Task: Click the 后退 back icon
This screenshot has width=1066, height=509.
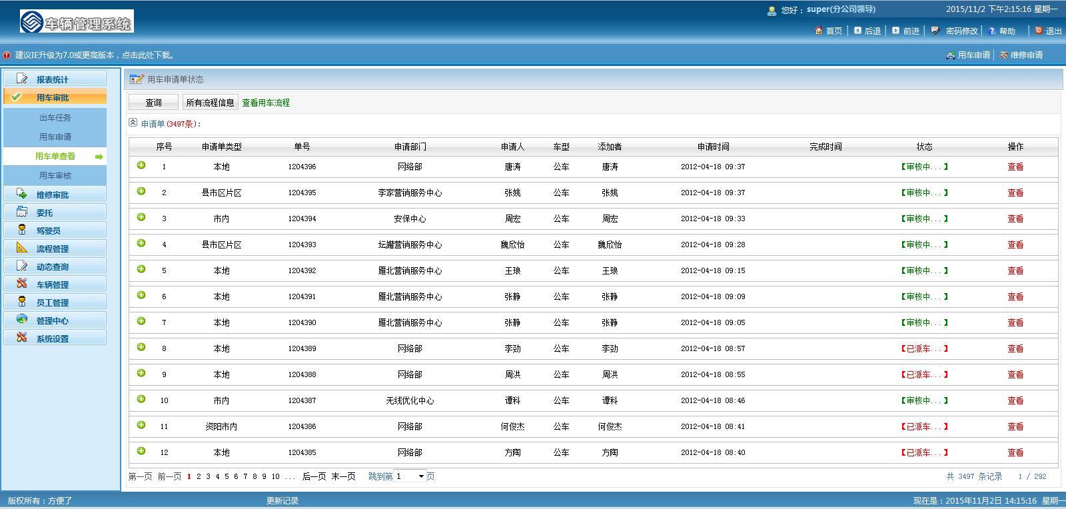Action: [x=858, y=31]
